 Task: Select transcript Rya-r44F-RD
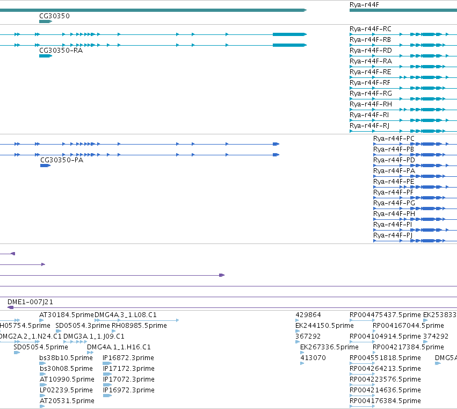(x=371, y=51)
